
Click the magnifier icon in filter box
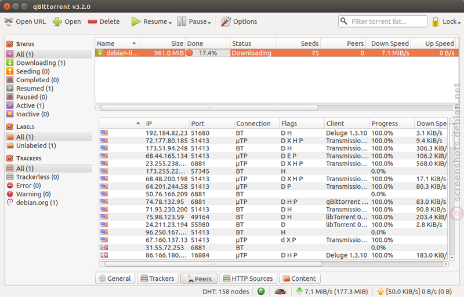(x=343, y=21)
